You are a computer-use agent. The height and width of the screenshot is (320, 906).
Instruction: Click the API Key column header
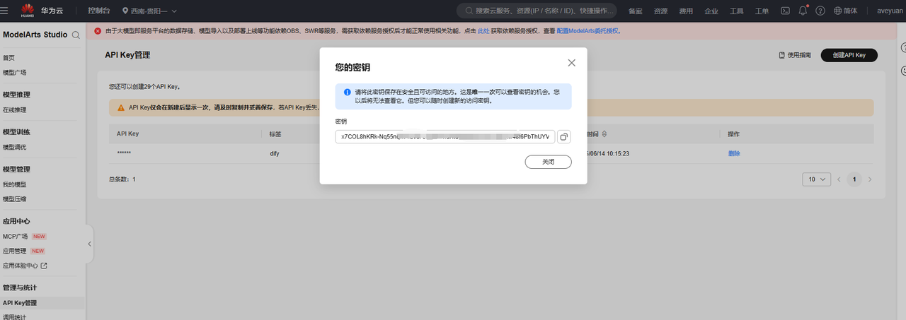point(127,134)
